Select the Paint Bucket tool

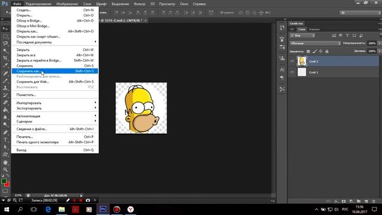tap(5, 110)
